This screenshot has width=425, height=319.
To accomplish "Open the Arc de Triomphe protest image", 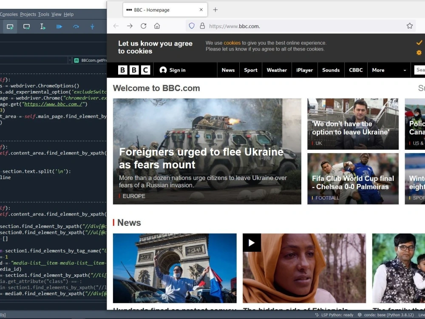I will pos(175,268).
